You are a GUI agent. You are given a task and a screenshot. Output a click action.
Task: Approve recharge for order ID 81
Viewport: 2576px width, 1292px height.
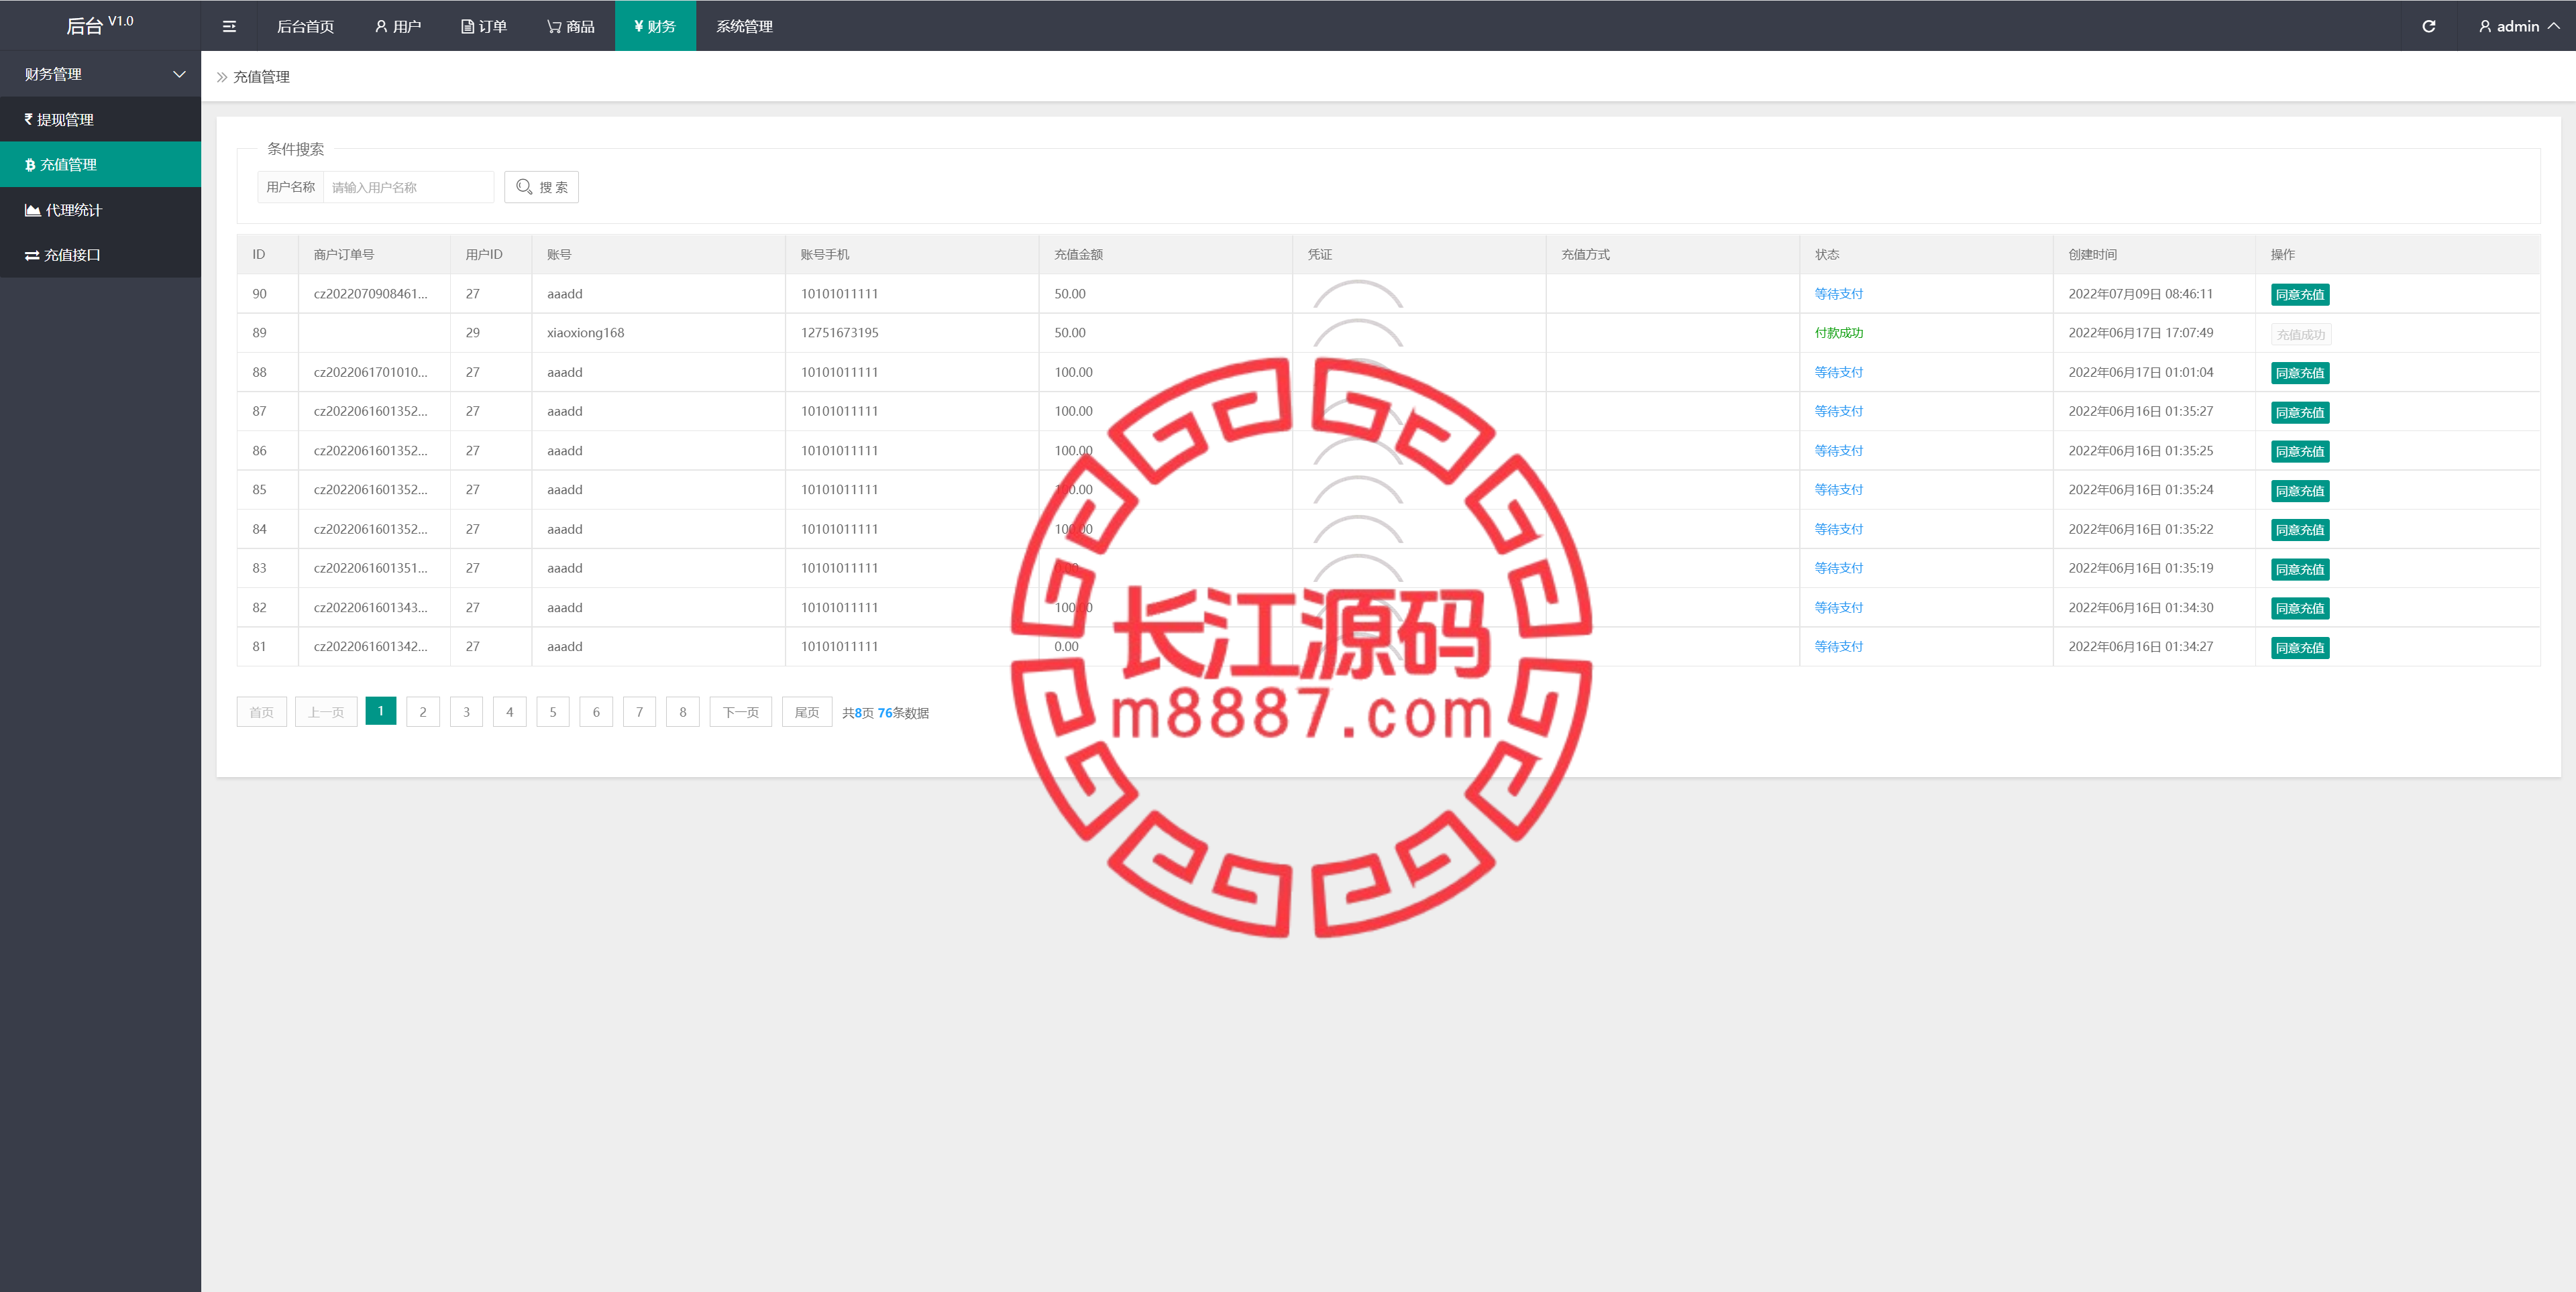coord(2300,648)
